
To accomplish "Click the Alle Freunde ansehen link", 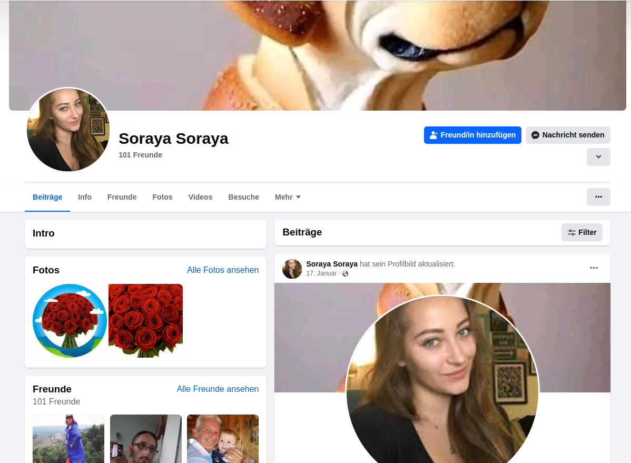I will (218, 389).
